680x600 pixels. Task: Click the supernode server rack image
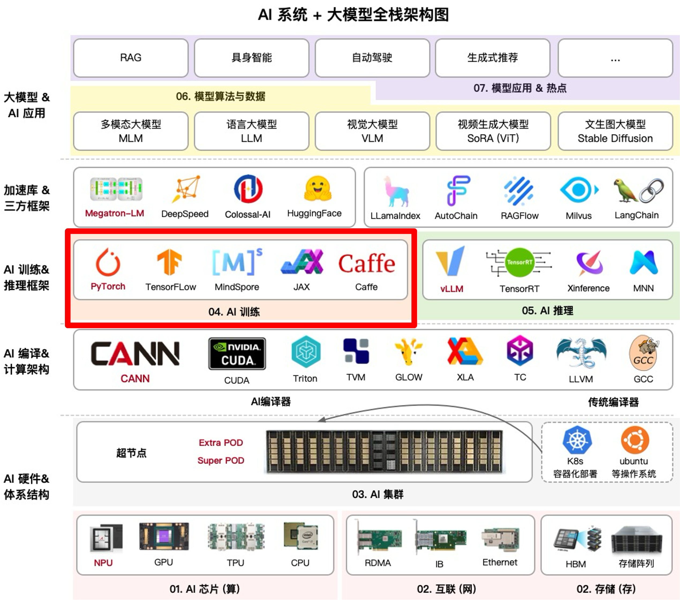(x=385, y=452)
